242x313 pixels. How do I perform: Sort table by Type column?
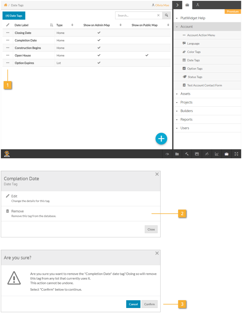(72, 25)
